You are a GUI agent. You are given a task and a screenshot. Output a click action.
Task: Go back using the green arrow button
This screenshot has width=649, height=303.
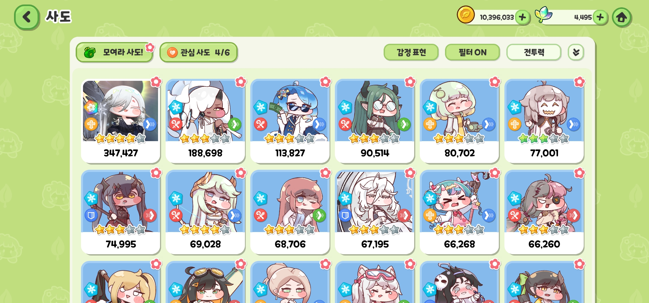tap(27, 17)
